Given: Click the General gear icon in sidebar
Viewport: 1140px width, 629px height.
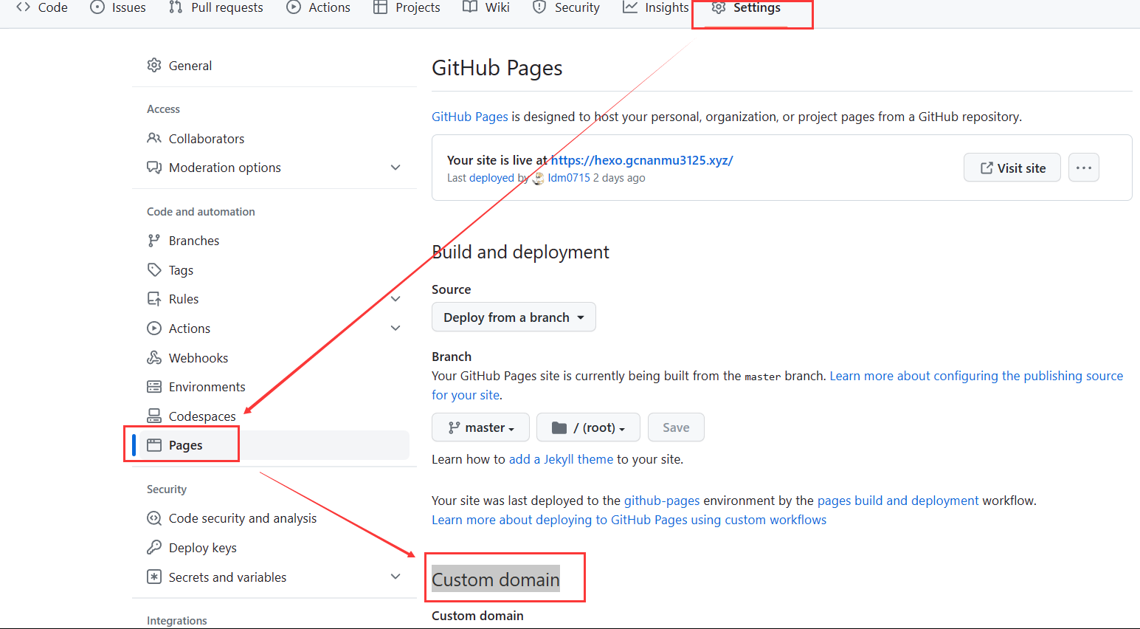Looking at the screenshot, I should (x=154, y=65).
